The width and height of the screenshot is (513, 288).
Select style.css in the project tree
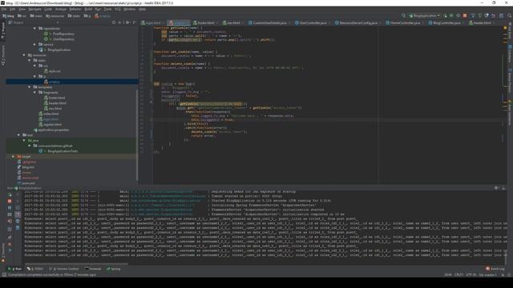[x=52, y=71]
